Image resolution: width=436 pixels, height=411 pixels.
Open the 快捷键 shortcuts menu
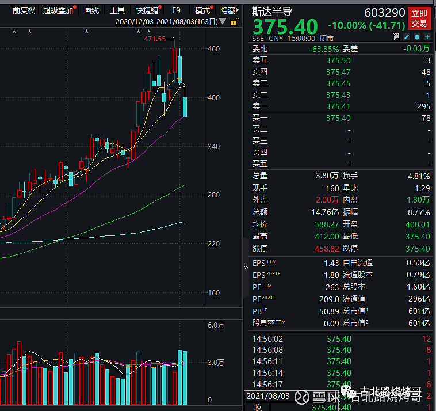[147, 10]
